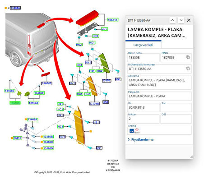The height and width of the screenshot is (179, 204).
Task: Open the part image icon under Arama
Action: pyautogui.click(x=131, y=131)
